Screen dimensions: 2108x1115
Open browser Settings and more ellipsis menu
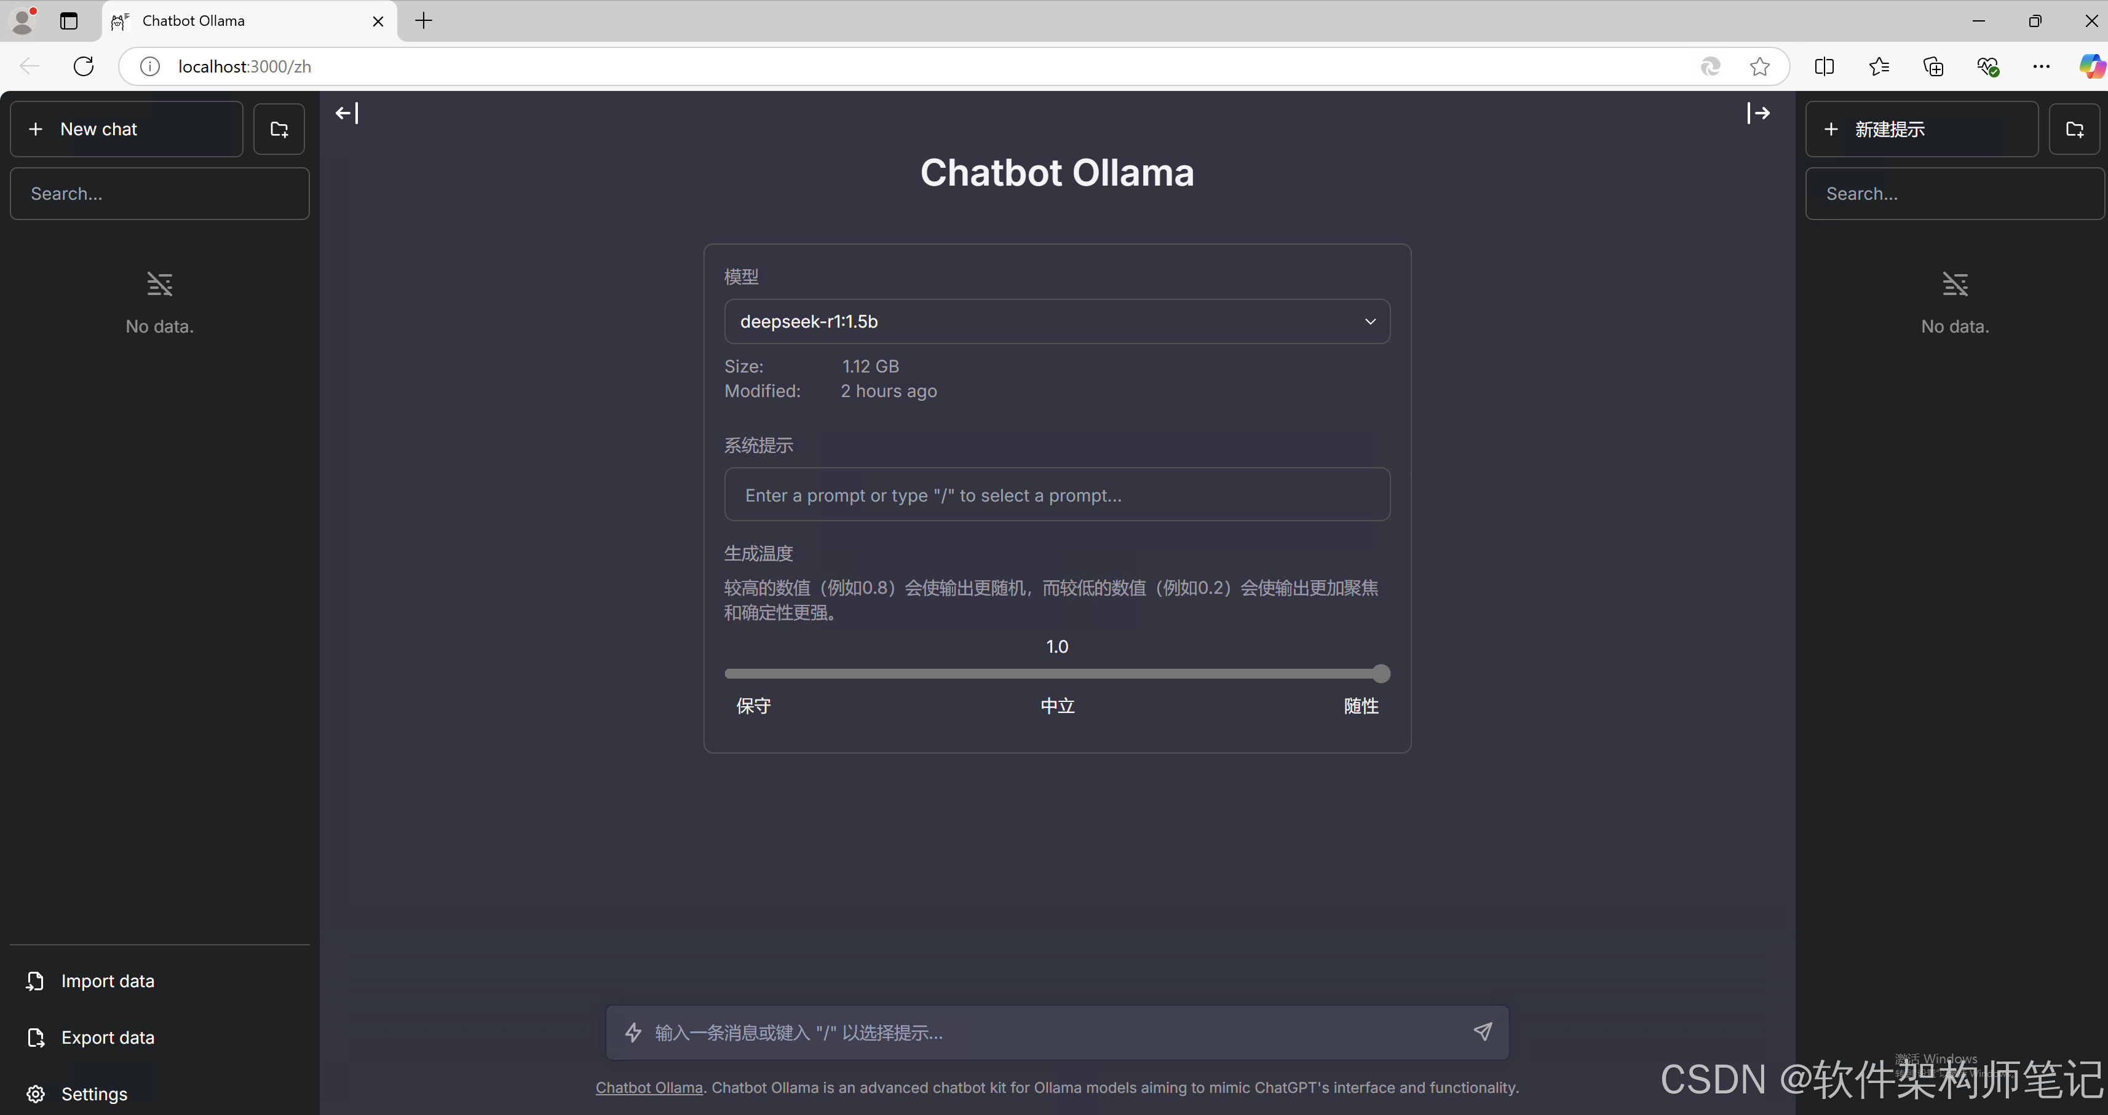coord(2041,66)
